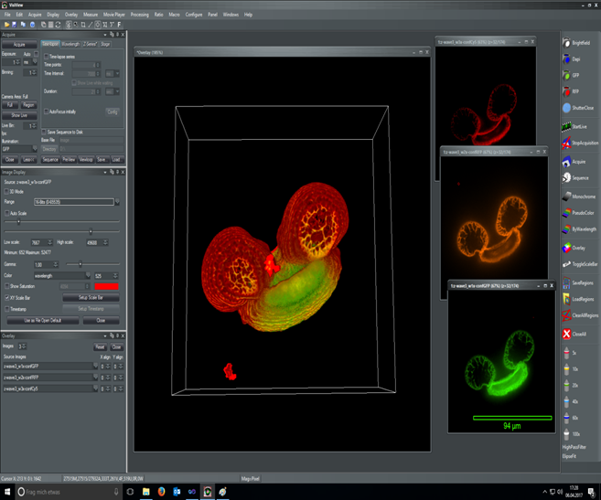The height and width of the screenshot is (500, 601).
Task: Click the ToggleScaleBar icon
Action: click(x=566, y=264)
